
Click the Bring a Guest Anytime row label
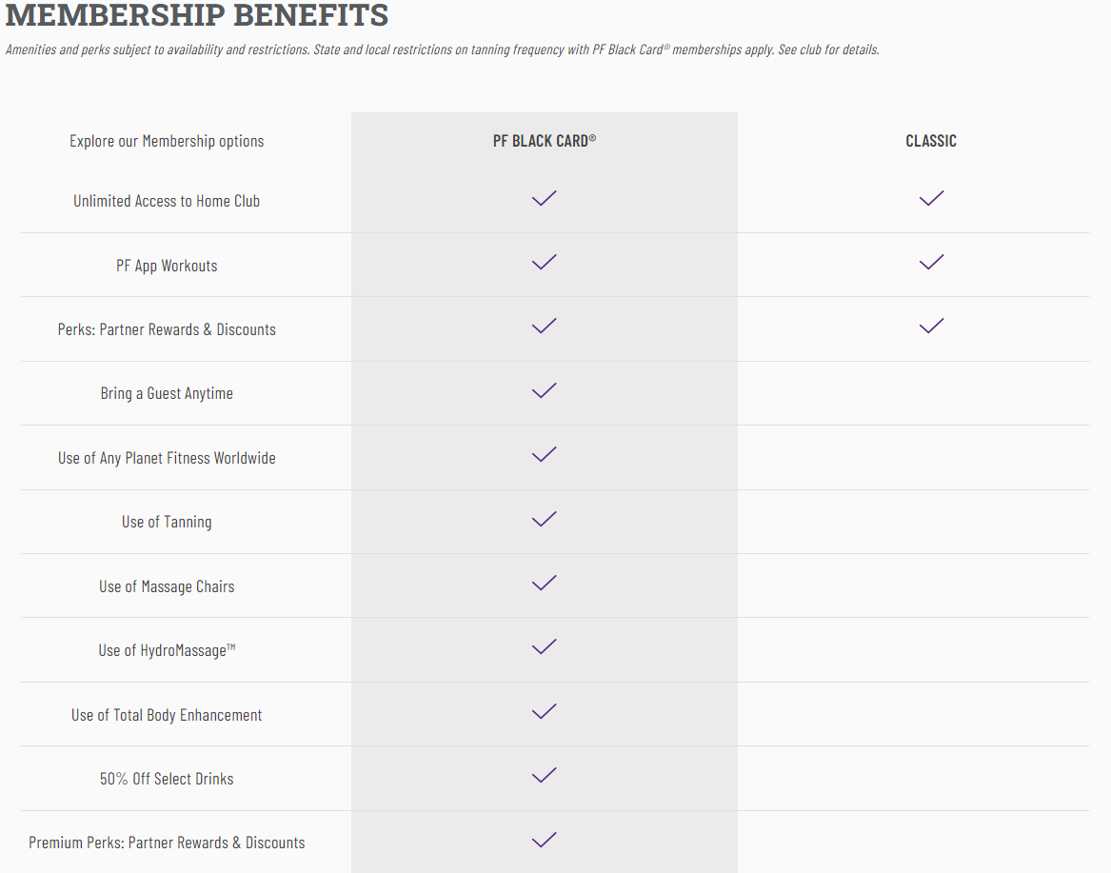(167, 393)
